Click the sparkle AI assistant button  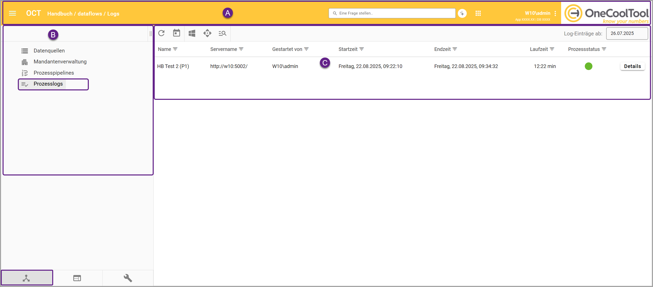pos(462,13)
